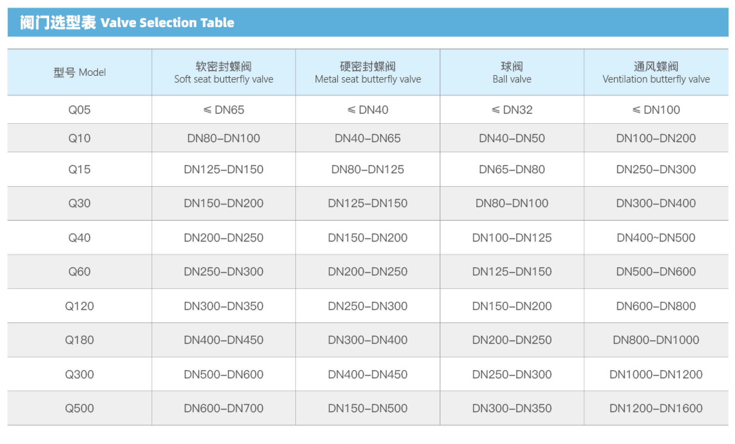The image size is (735, 444).
Task: Click the Q10 model cell
Action: pos(80,138)
